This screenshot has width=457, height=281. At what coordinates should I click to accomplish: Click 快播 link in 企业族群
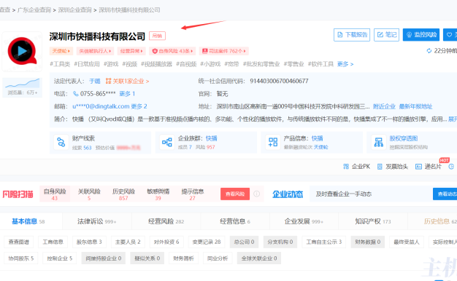tap(211, 138)
